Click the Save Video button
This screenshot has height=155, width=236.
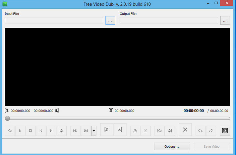(x=212, y=146)
